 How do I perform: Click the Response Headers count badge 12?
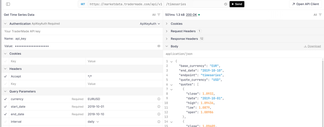[201, 39]
